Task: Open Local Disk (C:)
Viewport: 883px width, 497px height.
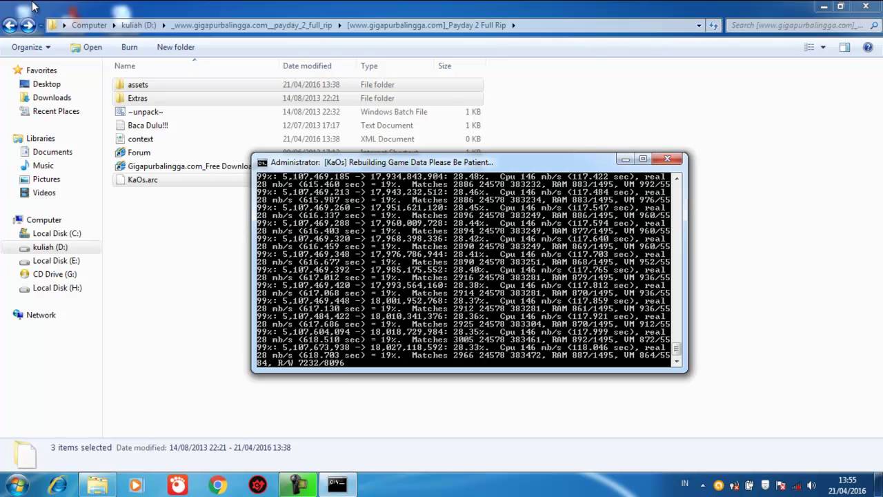Action: click(x=57, y=234)
